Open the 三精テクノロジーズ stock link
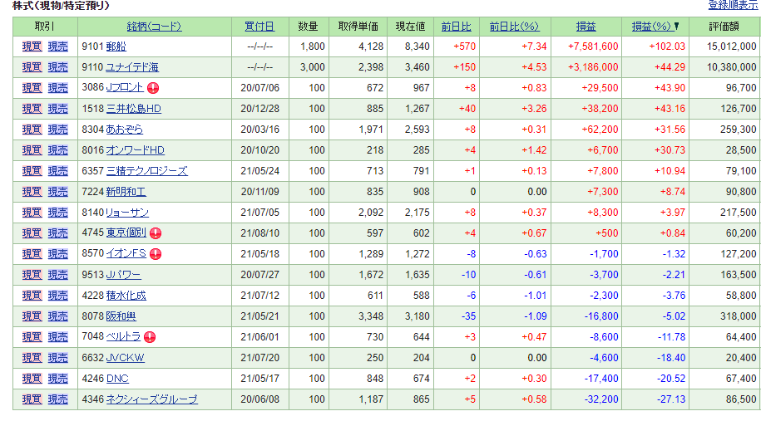The width and height of the screenshot is (761, 421). (x=146, y=171)
